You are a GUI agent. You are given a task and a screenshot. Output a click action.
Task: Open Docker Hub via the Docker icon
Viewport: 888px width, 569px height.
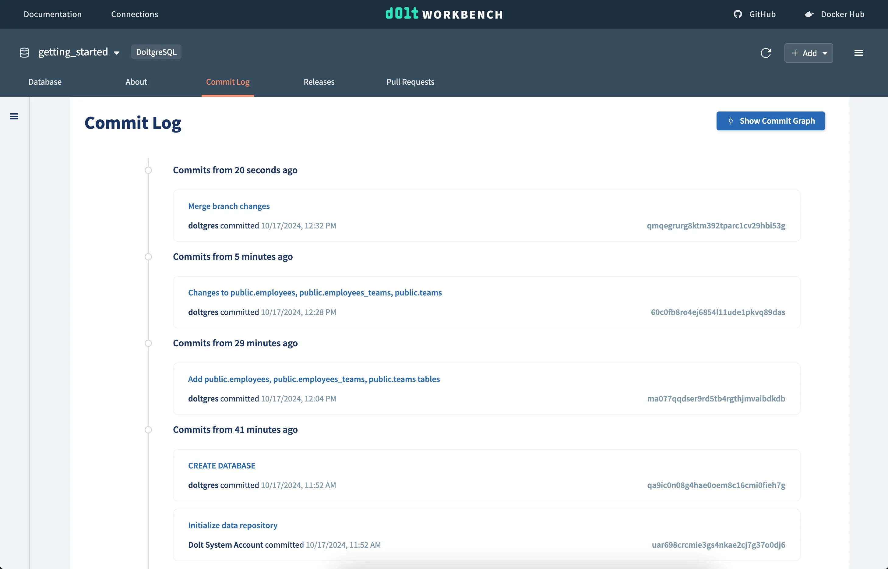(x=809, y=14)
